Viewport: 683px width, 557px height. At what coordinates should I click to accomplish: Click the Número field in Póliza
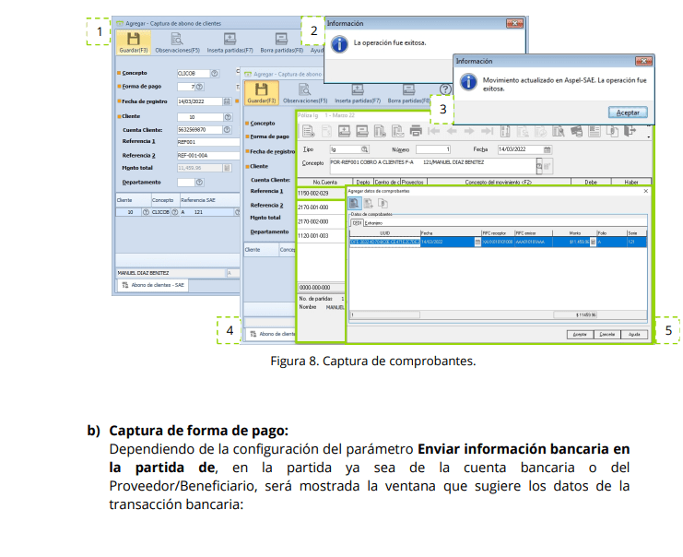pyautogui.click(x=434, y=148)
